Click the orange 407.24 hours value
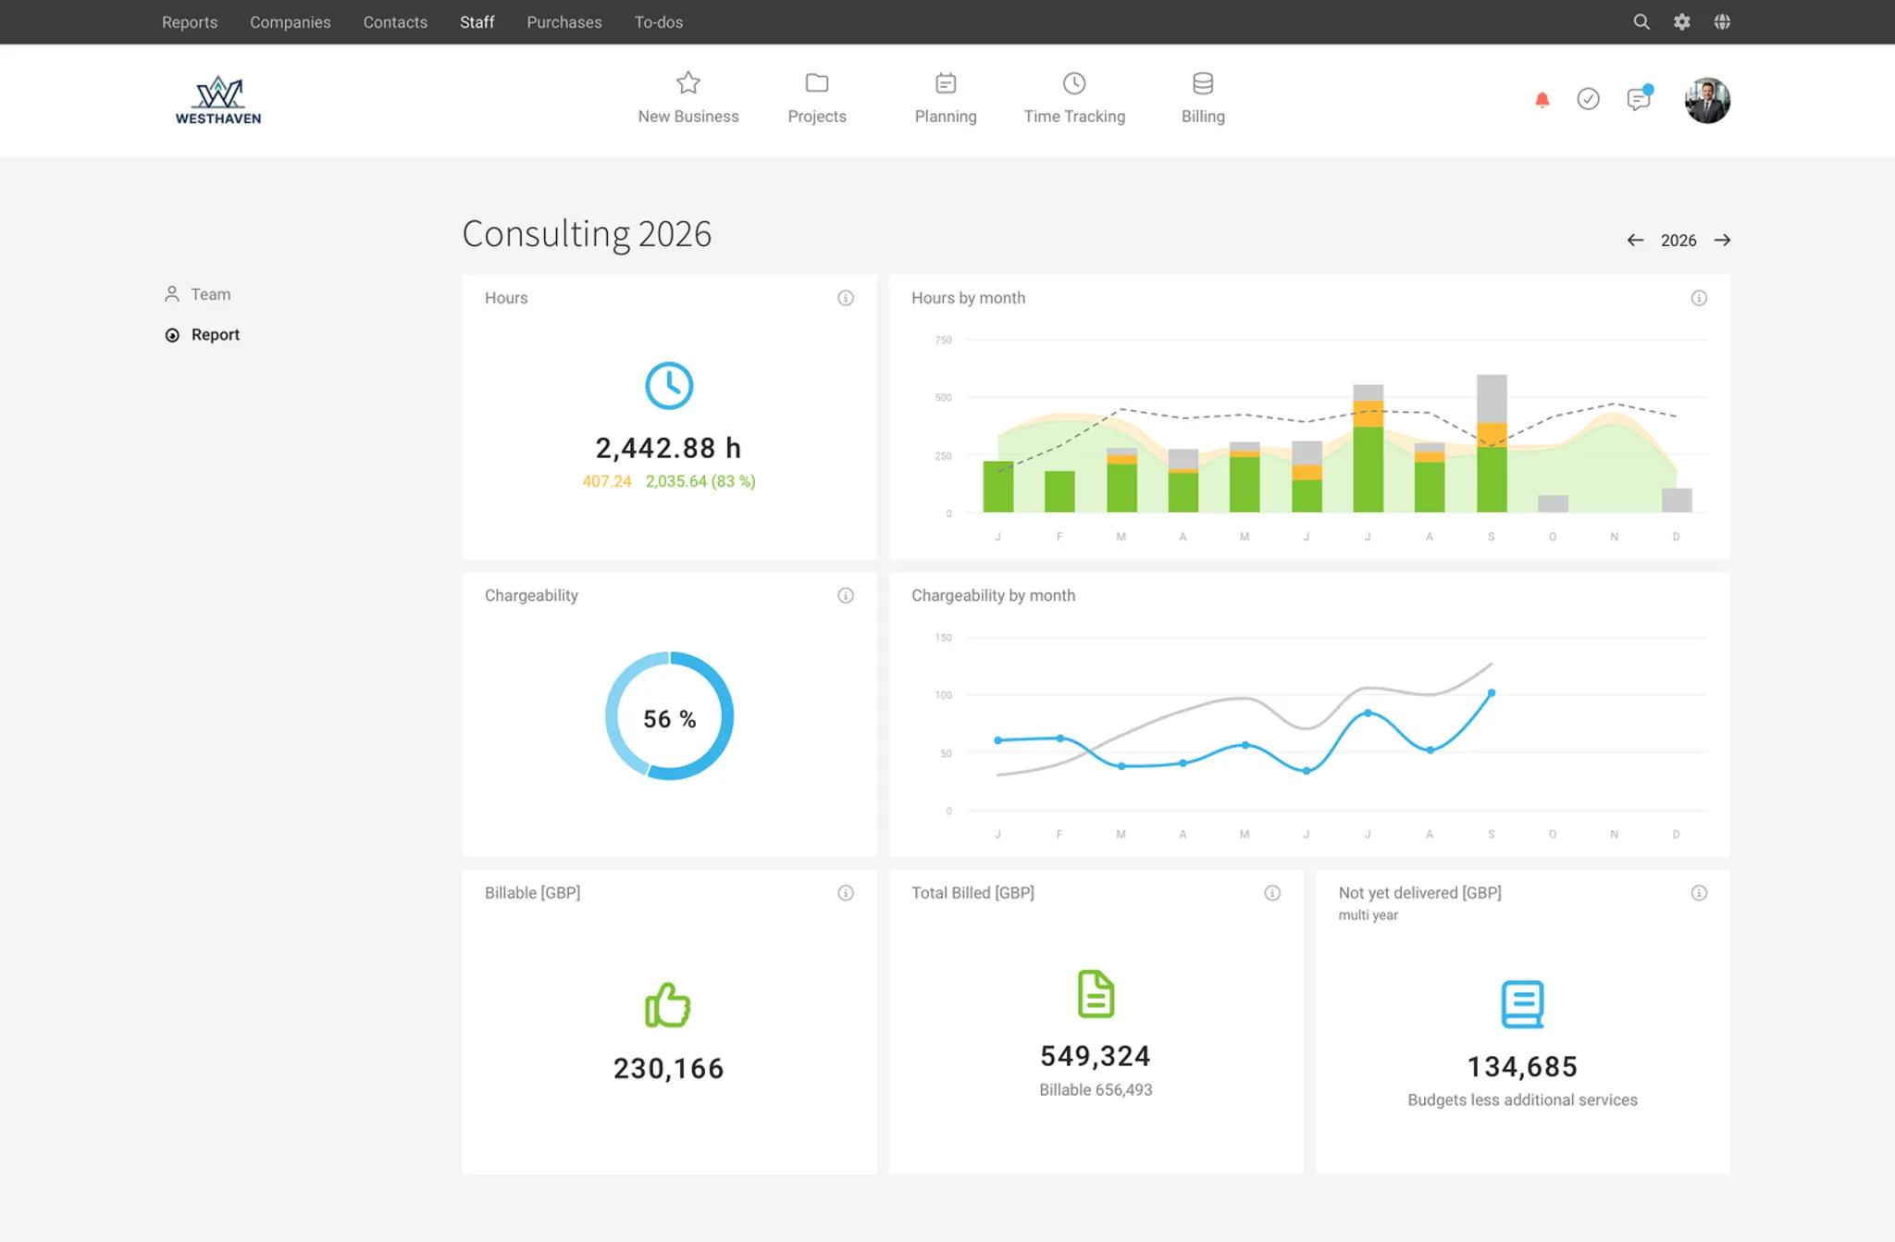This screenshot has width=1895, height=1242. point(606,481)
